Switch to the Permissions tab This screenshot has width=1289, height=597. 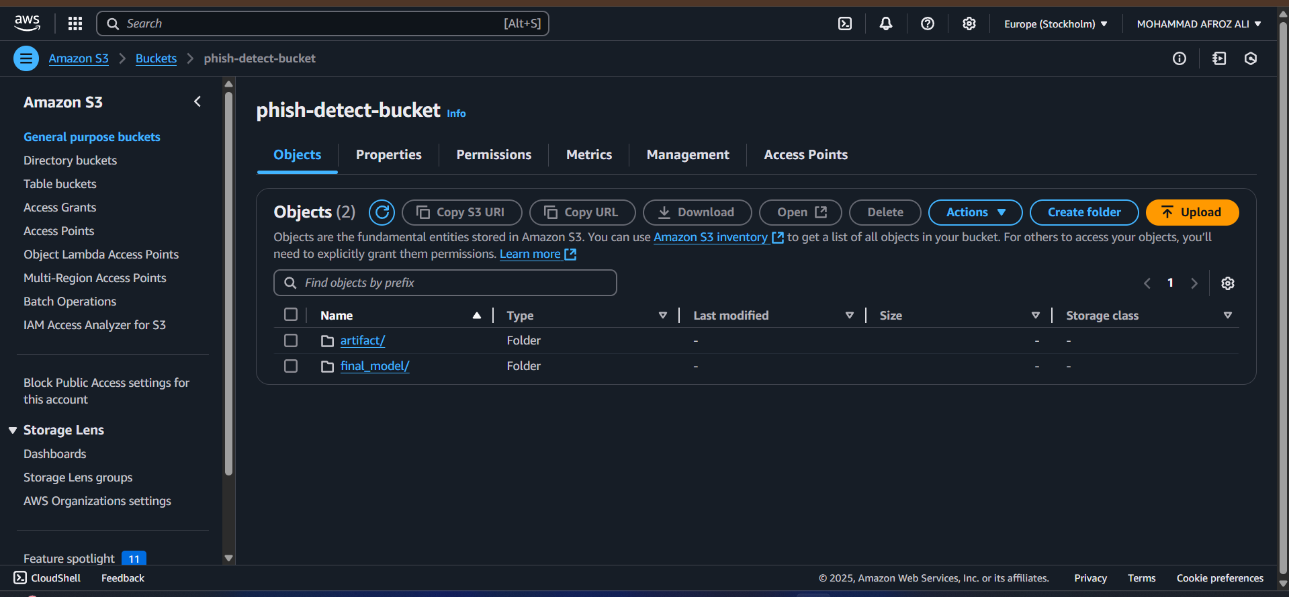[494, 154]
